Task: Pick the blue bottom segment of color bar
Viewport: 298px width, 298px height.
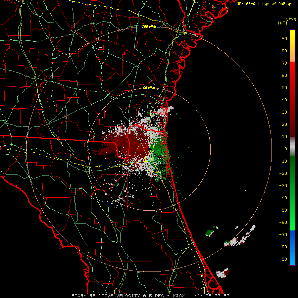Action: tap(292, 248)
